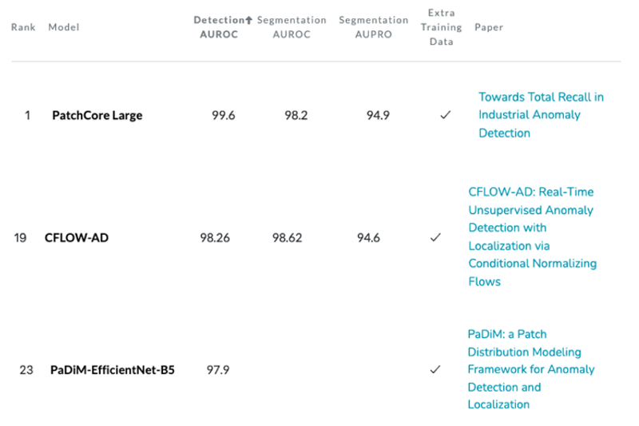Sort by Segmentation AUROC column header
The image size is (639, 426).
pos(292,27)
